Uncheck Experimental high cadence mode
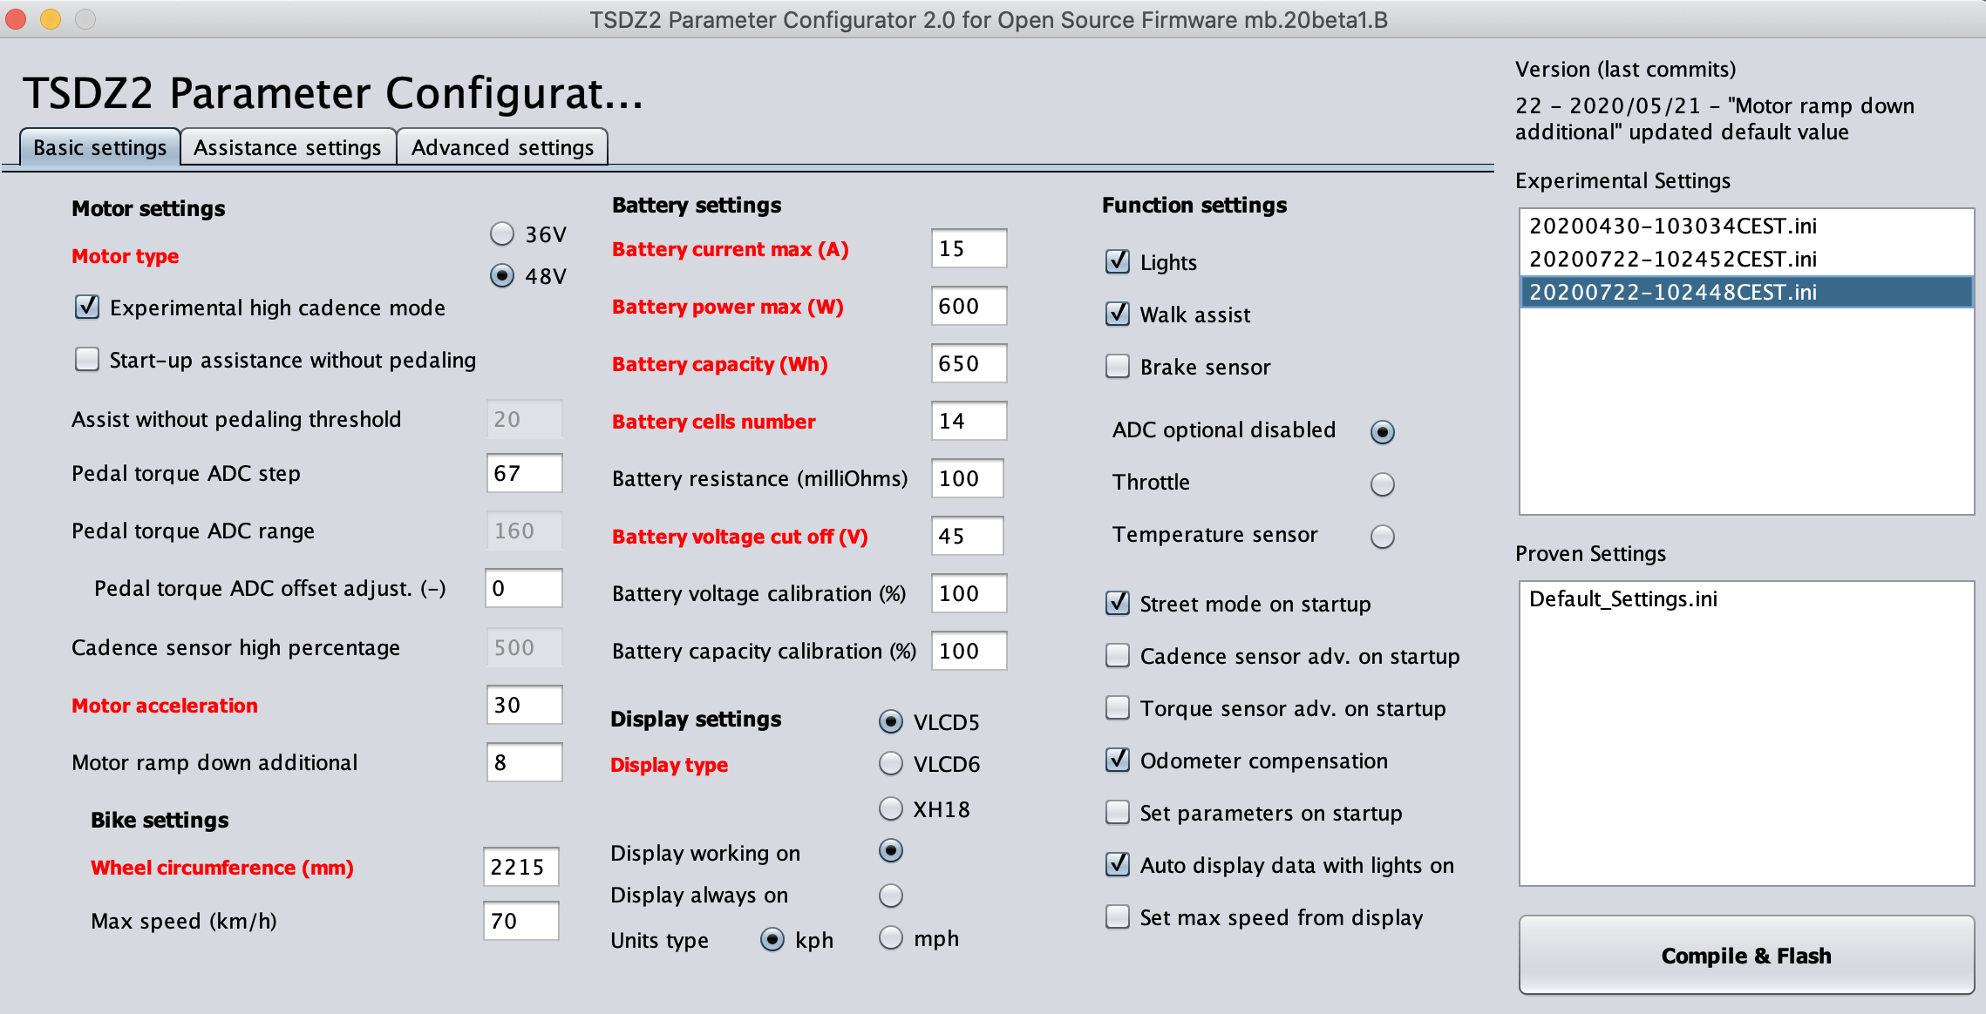The image size is (1986, 1014). coord(87,307)
